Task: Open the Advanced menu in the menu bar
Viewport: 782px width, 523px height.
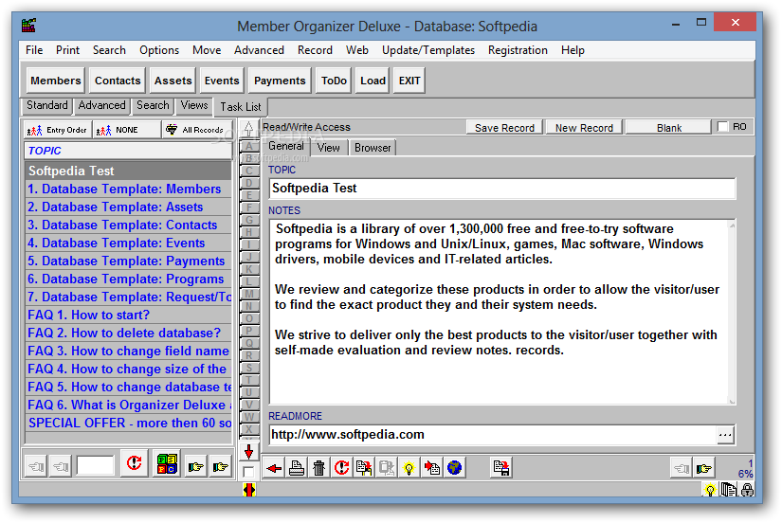Action: tap(259, 50)
